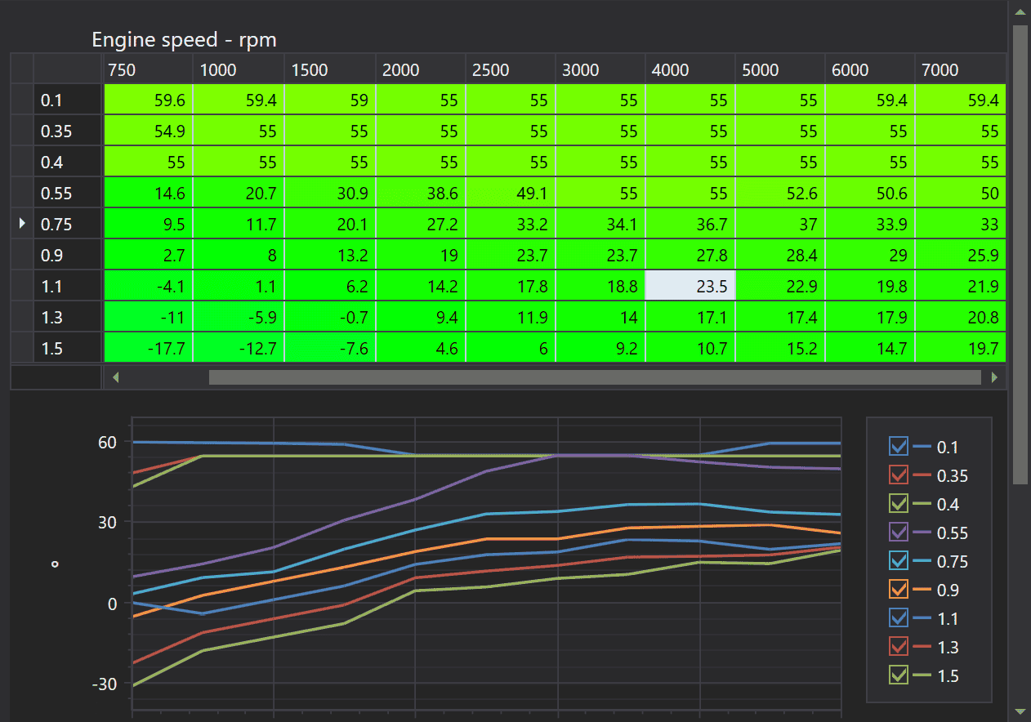Viewport: 1031px width, 722px height.
Task: Select the cell with value 23.5
Action: [x=690, y=286]
